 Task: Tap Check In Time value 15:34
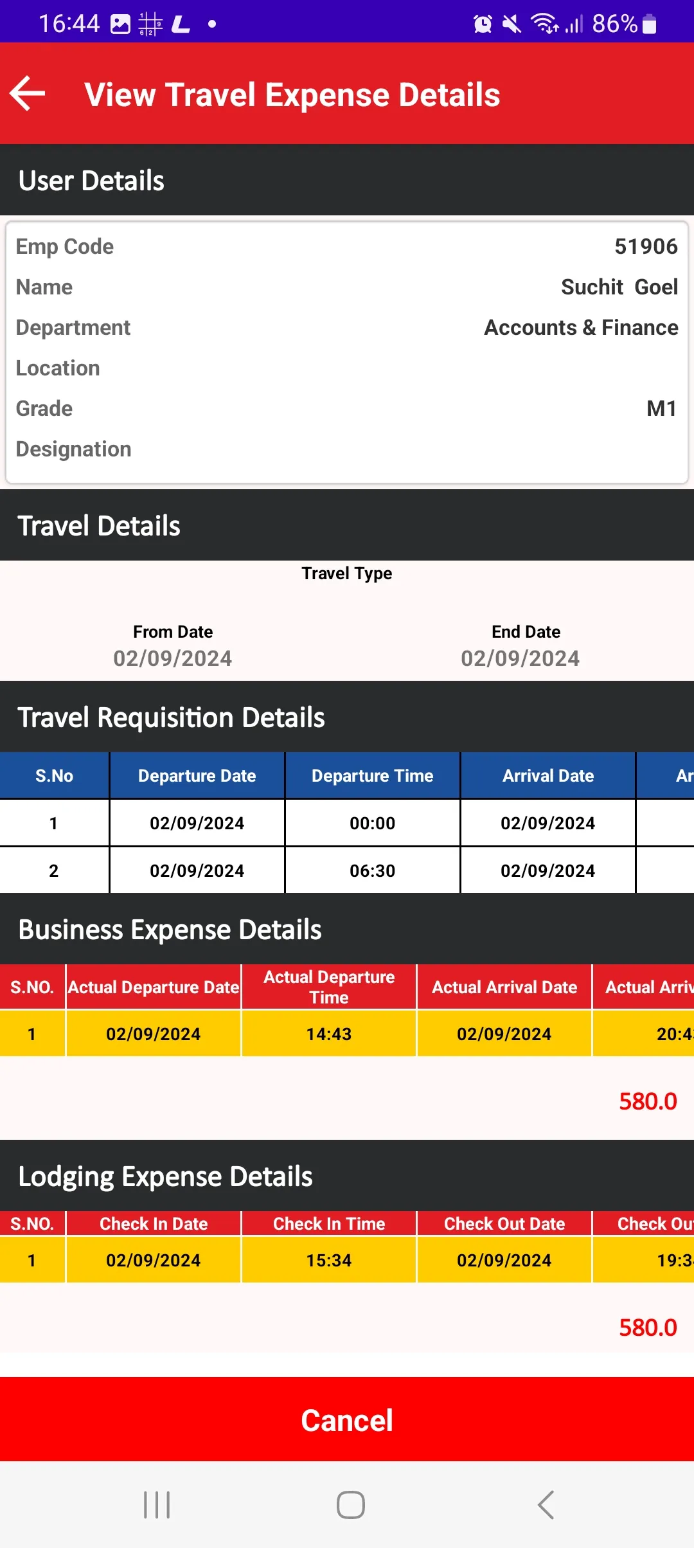tap(329, 1260)
